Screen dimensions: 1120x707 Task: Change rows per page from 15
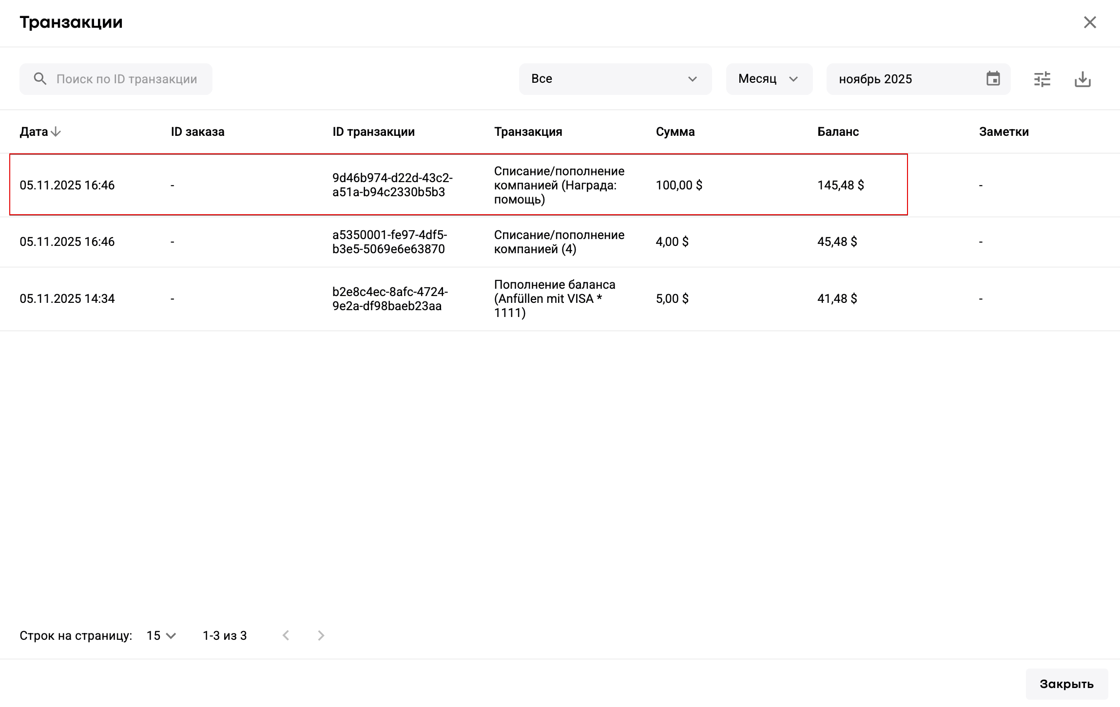161,635
